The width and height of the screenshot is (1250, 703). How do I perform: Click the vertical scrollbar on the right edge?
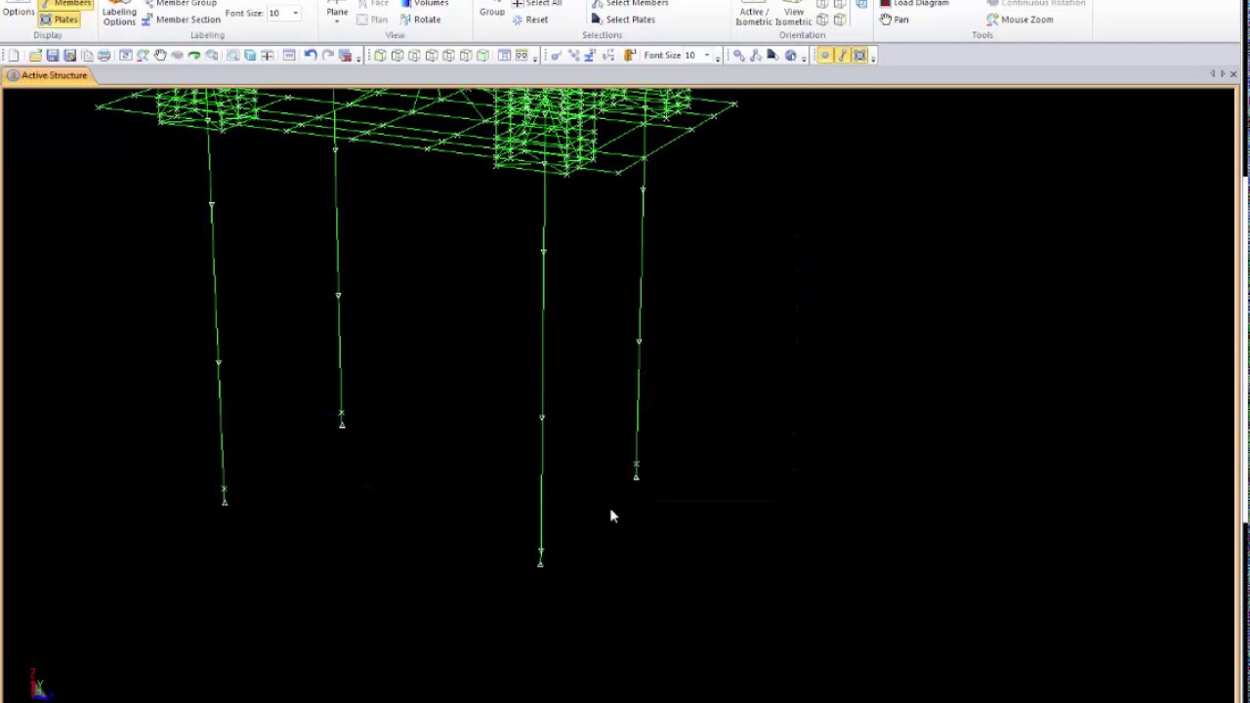coord(1245,351)
